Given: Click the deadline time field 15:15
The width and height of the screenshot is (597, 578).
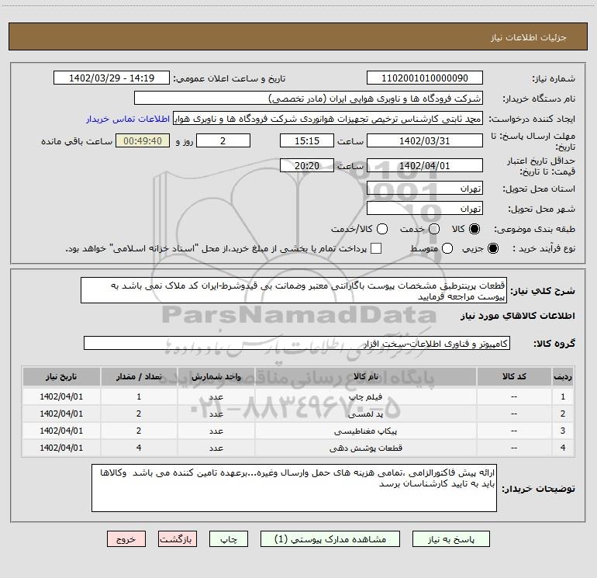Looking at the screenshot, I should click(307, 140).
